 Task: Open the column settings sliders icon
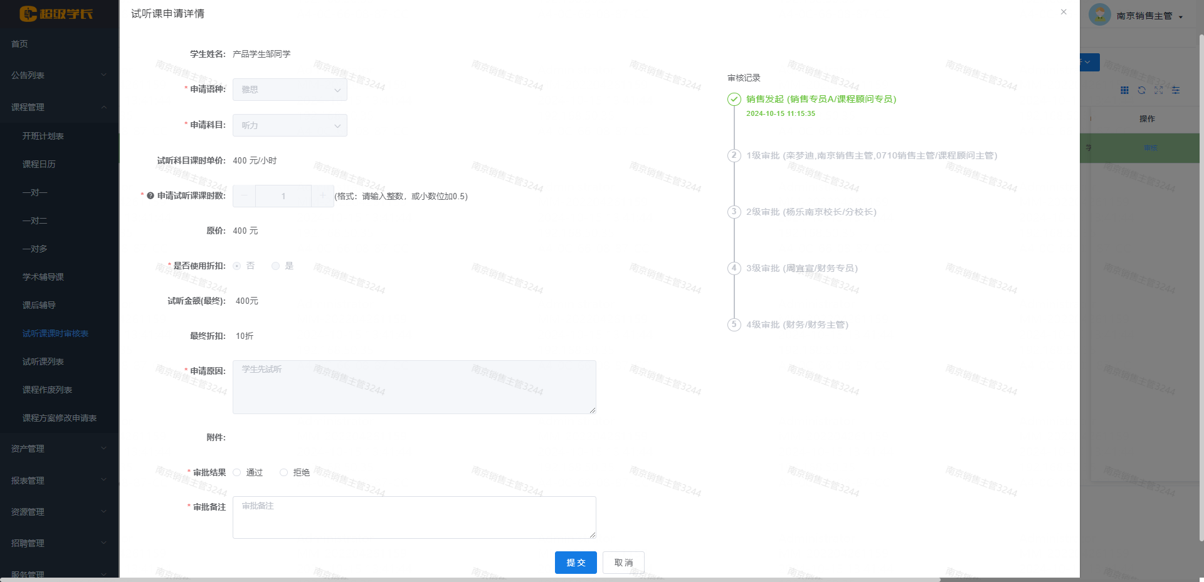[x=1176, y=90]
